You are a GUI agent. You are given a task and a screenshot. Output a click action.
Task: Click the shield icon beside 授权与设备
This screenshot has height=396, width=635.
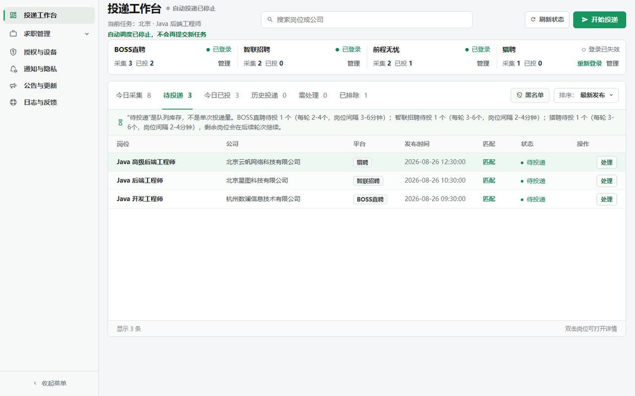pyautogui.click(x=13, y=52)
